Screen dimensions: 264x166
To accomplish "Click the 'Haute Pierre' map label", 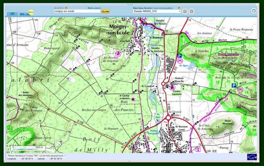I will pyautogui.click(x=43, y=138).
